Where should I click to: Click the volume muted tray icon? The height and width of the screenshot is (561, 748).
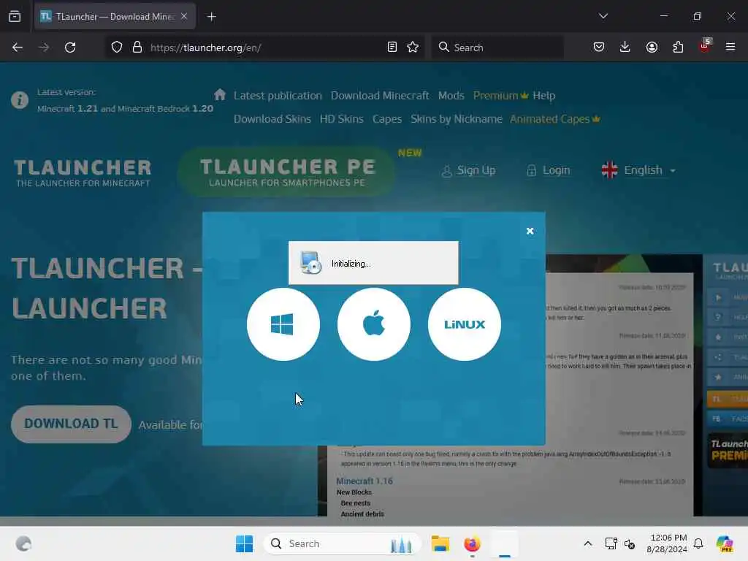(630, 543)
